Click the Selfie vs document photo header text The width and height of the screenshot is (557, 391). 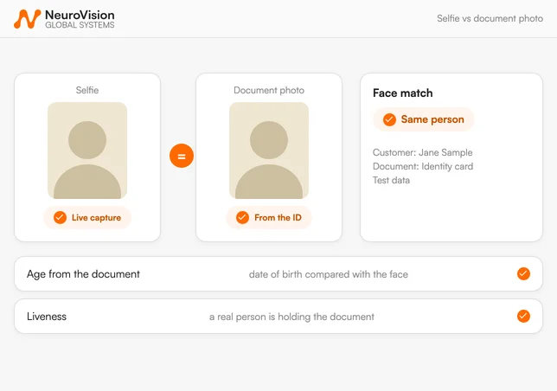[x=490, y=18]
